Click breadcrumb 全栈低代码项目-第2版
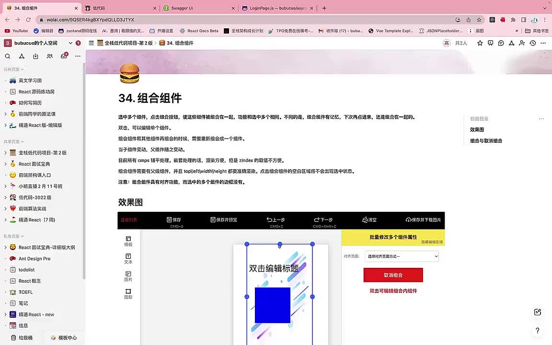This screenshot has height=345, width=552. [125, 43]
